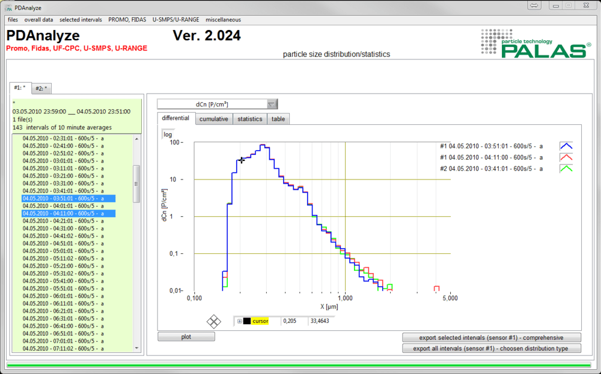
Task: Select interval 04.05.2010 - 05:11:02
Action: pos(63,258)
